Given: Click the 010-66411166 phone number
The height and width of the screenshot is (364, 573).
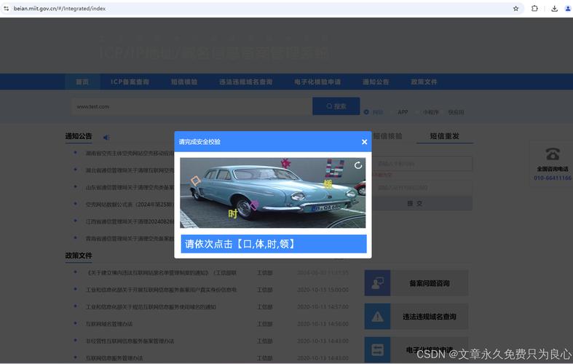Looking at the screenshot, I should coord(553,178).
